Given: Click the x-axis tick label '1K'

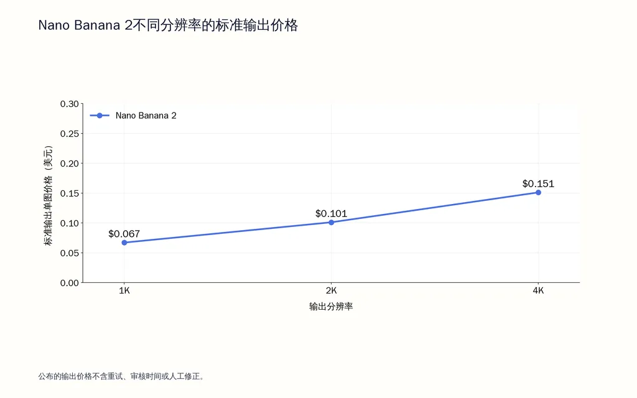Looking at the screenshot, I should coord(124,291).
